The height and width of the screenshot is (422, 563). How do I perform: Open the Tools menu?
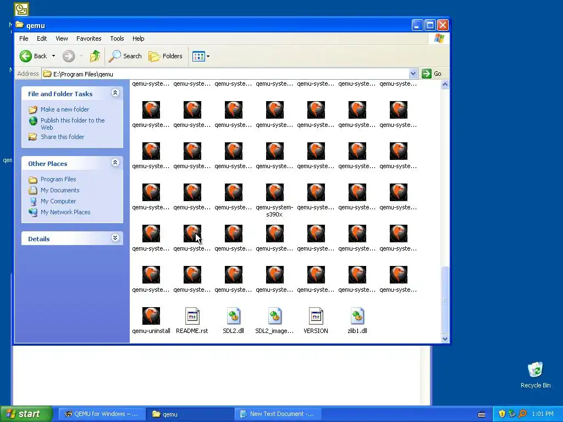[x=117, y=38]
